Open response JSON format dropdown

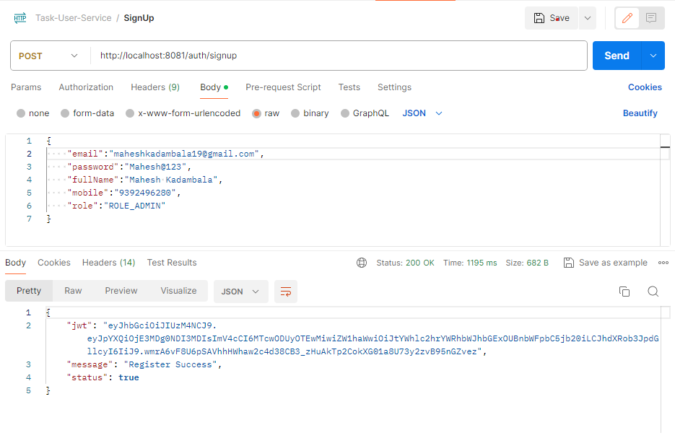tap(240, 292)
